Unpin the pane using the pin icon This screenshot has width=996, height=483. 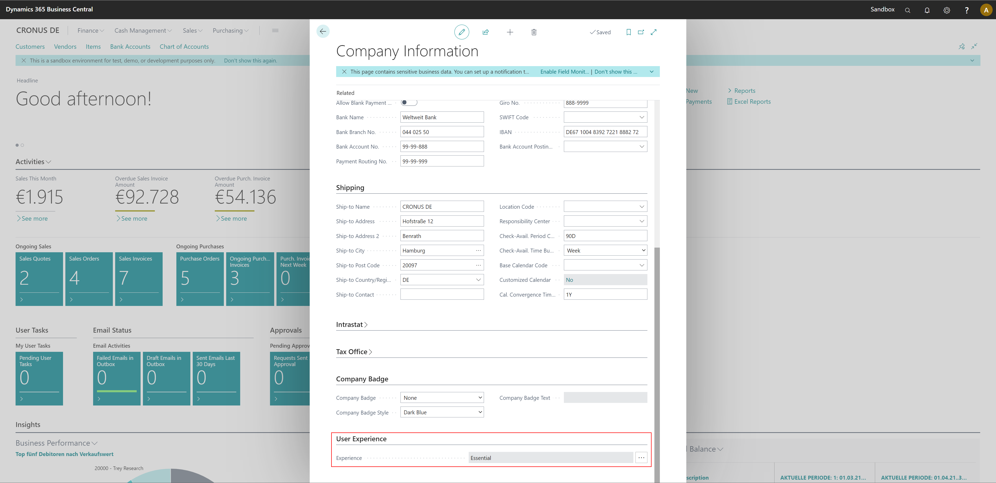pos(962,46)
